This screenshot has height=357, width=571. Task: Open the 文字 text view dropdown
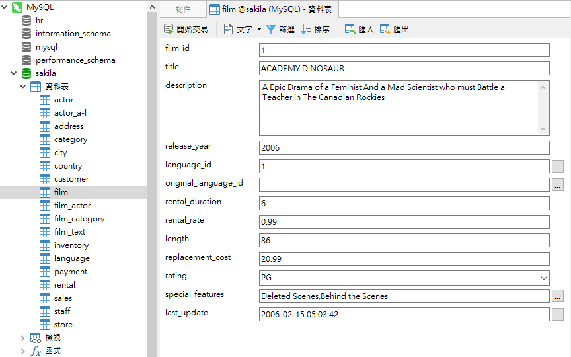[x=259, y=29]
